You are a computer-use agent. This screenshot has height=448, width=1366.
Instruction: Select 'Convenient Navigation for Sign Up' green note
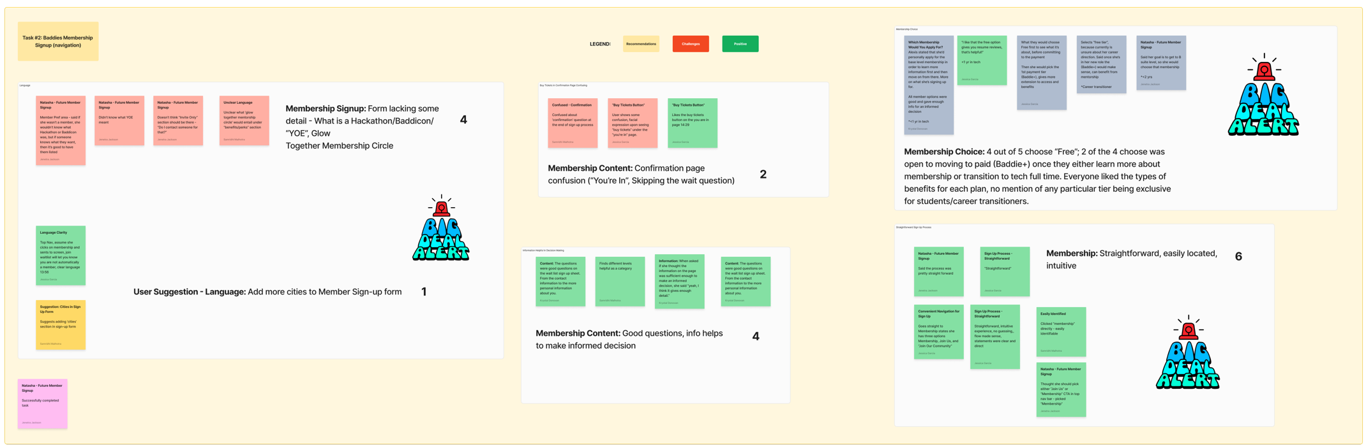pos(938,332)
